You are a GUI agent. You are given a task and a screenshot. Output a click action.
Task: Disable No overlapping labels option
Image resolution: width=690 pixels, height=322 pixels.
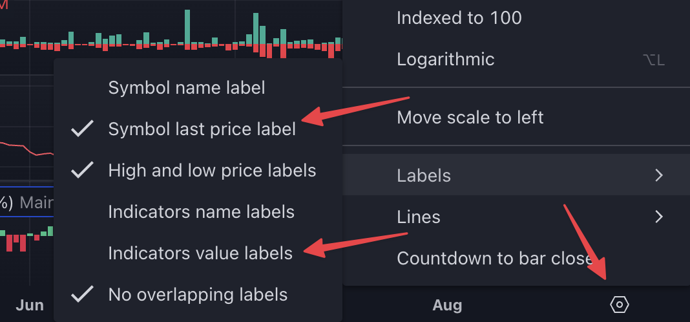tap(198, 295)
